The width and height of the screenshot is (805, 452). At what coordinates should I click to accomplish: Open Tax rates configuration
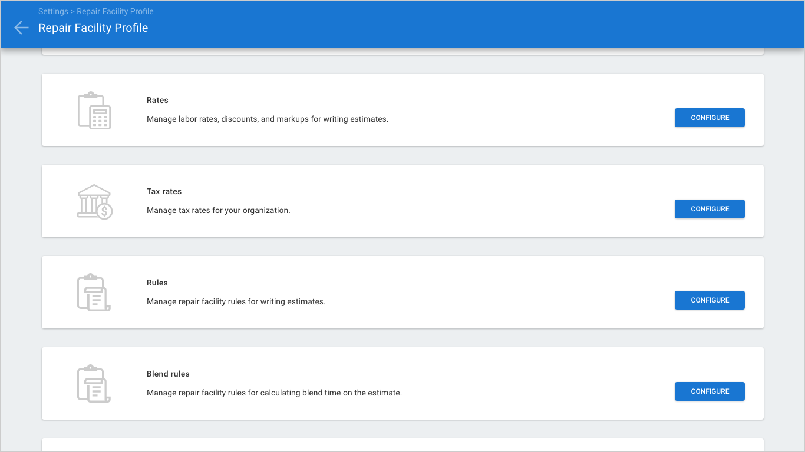click(710, 209)
